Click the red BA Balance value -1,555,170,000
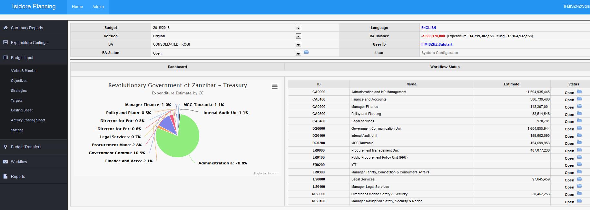This screenshot has height=210, width=590. click(x=433, y=36)
